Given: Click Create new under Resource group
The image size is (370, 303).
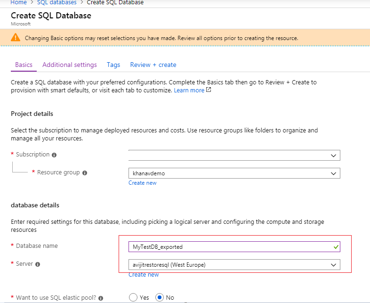Looking at the screenshot, I should click(143, 183).
